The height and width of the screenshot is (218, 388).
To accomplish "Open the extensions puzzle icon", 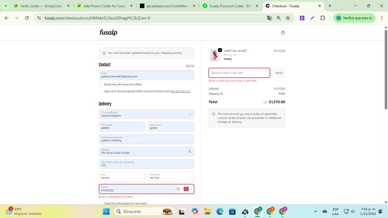I will [x=323, y=18].
